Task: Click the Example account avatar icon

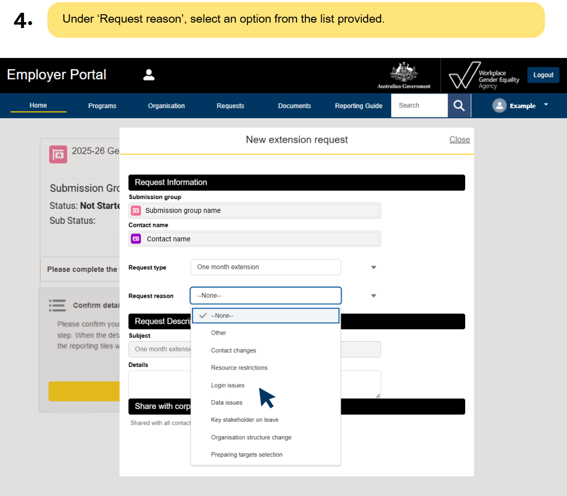Action: 499,105
